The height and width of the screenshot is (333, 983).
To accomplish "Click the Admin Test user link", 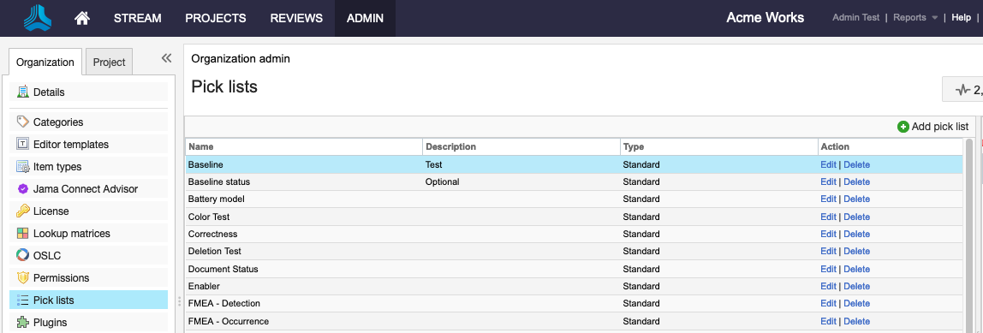I will coord(855,18).
